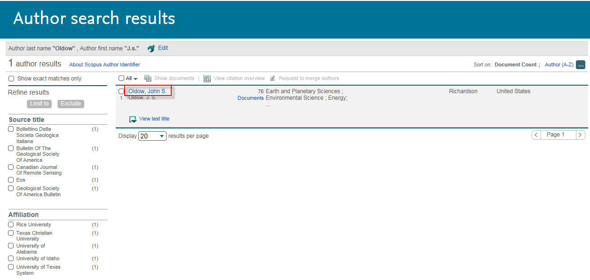Click the View last title link
This screenshot has height=280, width=590.
(154, 119)
